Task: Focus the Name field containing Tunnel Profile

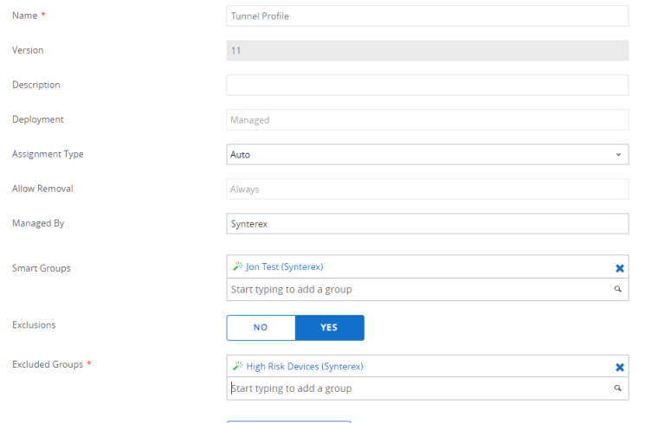Action: click(427, 16)
